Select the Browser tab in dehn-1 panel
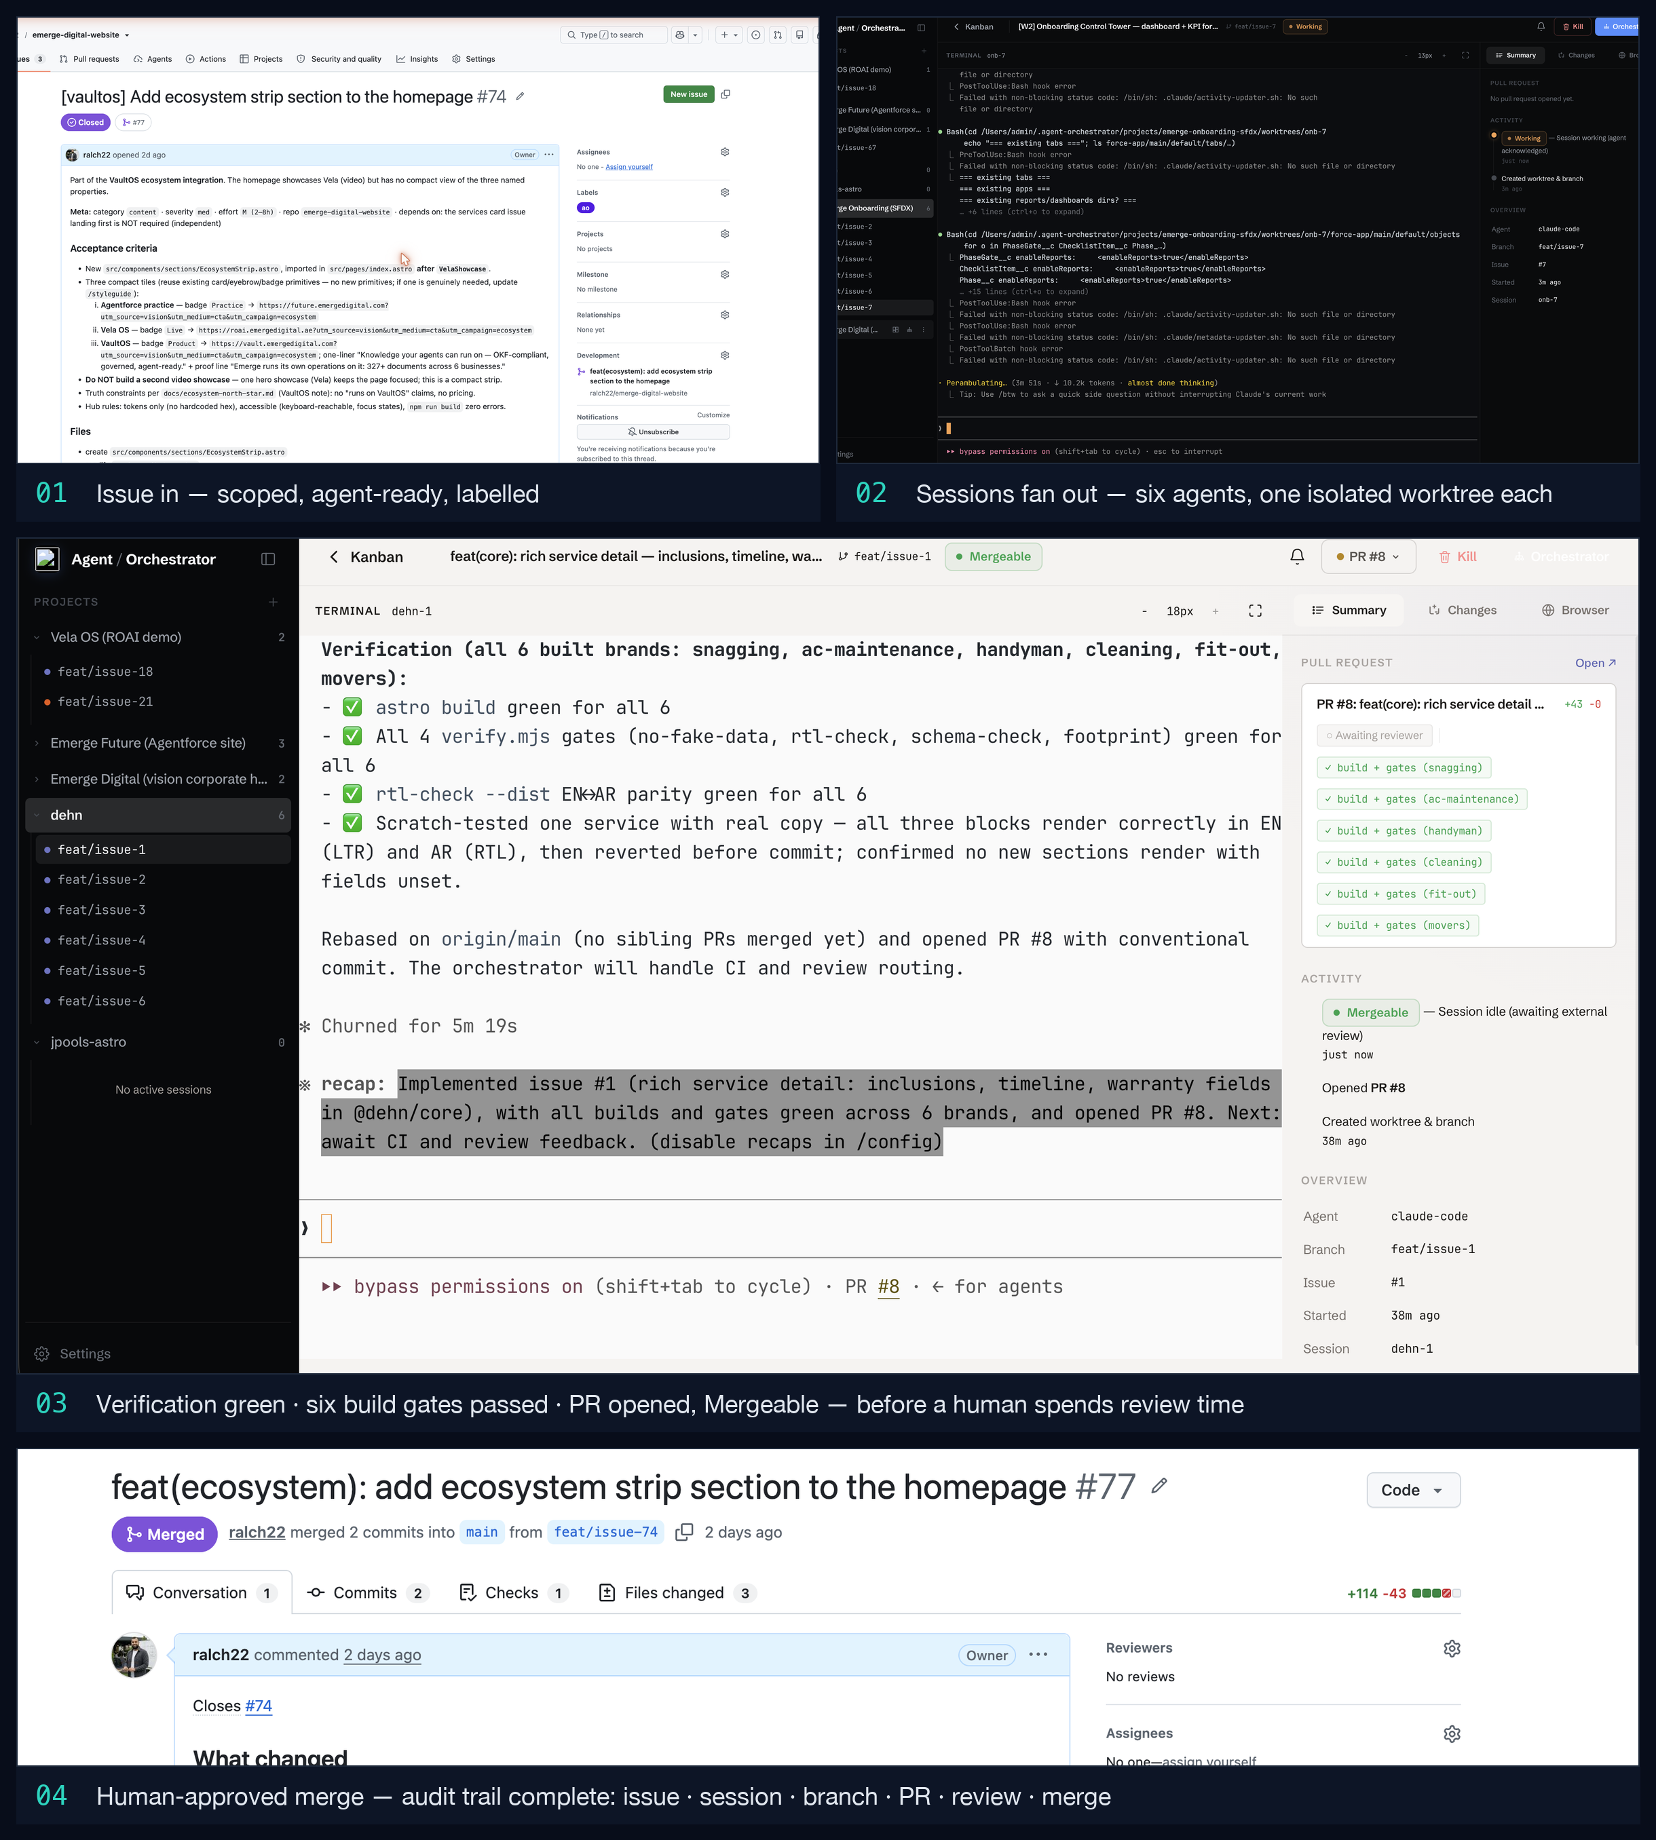 click(1575, 611)
